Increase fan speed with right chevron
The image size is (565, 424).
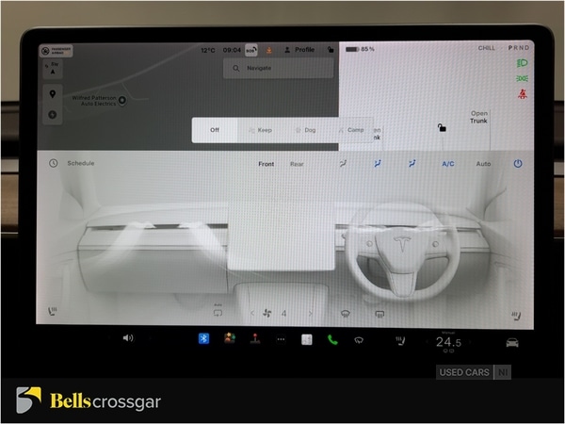click(312, 312)
